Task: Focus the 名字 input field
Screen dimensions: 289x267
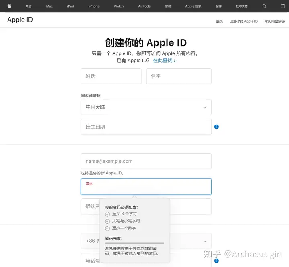Action: (x=179, y=76)
